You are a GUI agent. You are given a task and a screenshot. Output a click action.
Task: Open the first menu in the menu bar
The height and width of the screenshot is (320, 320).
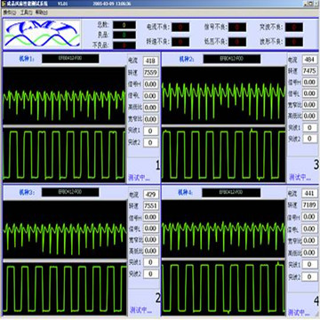tap(10, 12)
